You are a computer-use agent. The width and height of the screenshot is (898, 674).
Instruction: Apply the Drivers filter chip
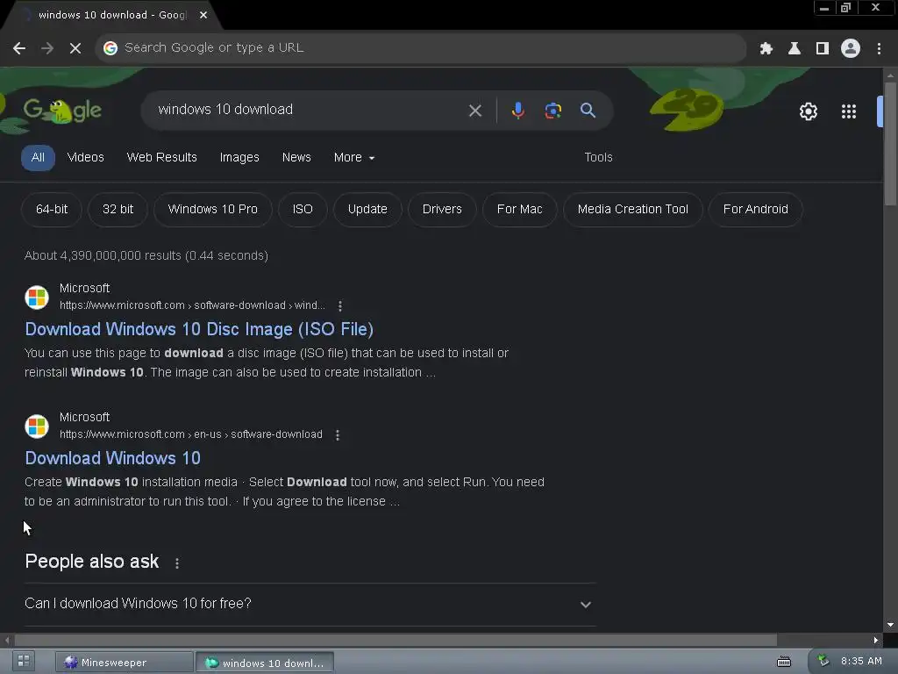pyautogui.click(x=442, y=209)
